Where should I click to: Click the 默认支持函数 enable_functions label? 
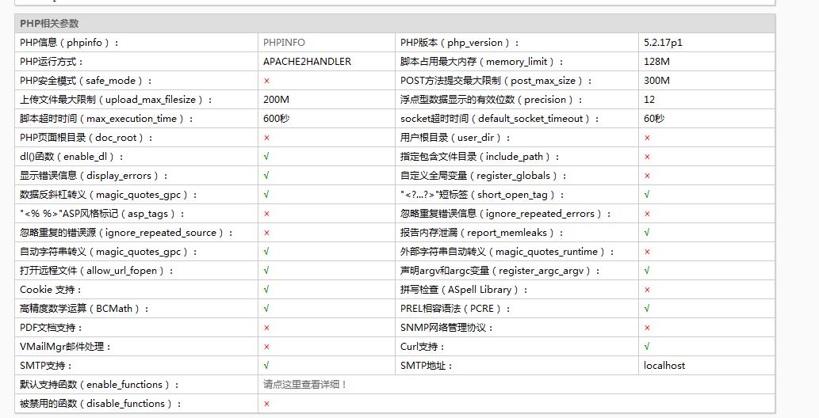[99, 385]
